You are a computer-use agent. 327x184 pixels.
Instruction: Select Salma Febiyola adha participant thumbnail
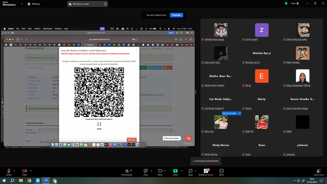pos(302,30)
